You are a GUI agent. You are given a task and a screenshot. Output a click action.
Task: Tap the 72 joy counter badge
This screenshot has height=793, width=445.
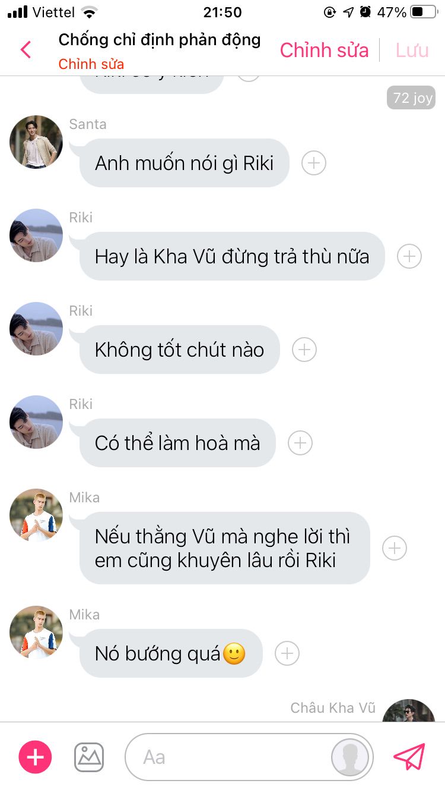point(411,97)
